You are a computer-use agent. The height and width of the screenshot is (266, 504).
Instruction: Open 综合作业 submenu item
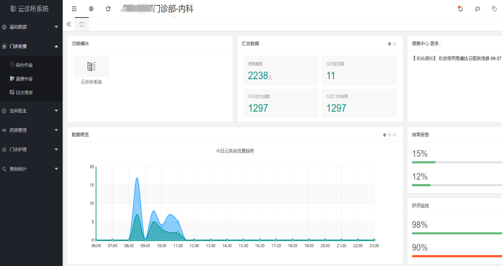pos(24,65)
